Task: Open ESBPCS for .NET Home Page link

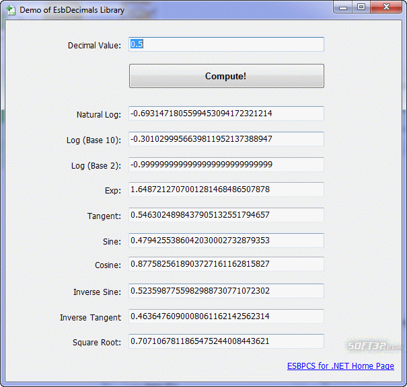Action: tap(340, 366)
